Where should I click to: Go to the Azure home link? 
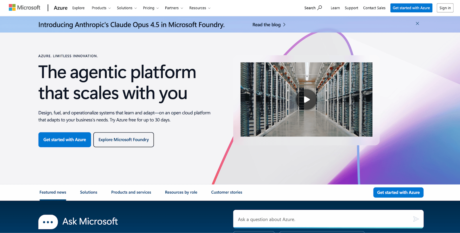pos(61,8)
